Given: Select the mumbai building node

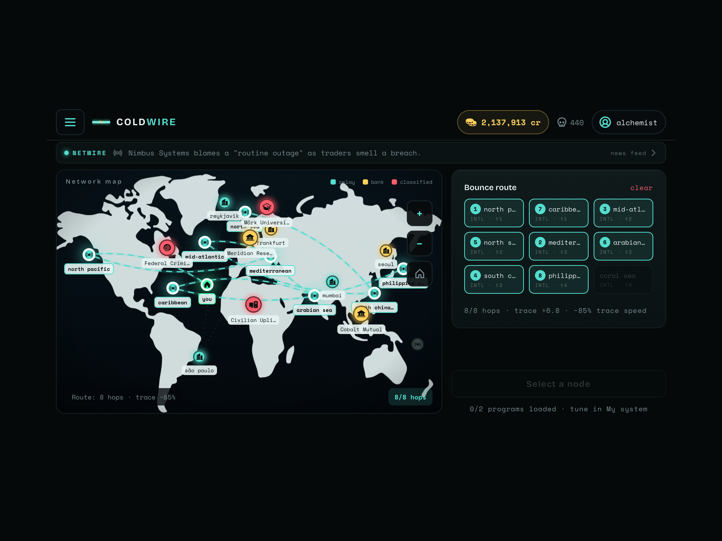Looking at the screenshot, I should tap(332, 282).
